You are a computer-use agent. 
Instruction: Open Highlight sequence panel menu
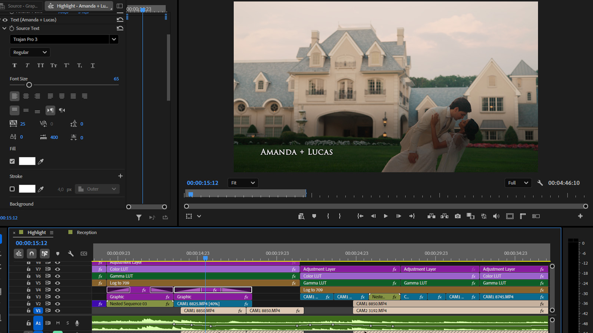tap(52, 233)
